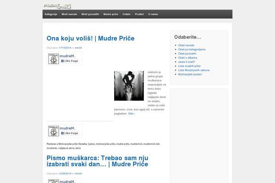Click Facebook Like Page button above the story image
Image resolution: width=275 pixels, height=183 pixels.
[x=70, y=61]
